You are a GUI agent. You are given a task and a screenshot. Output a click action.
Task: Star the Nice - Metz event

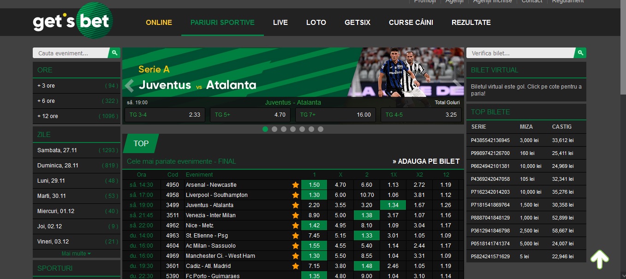(x=296, y=226)
